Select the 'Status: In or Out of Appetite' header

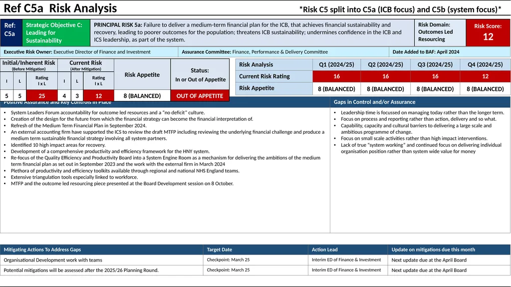pyautogui.click(x=200, y=75)
